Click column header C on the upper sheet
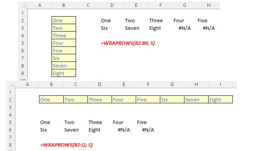 [x=88, y=5]
